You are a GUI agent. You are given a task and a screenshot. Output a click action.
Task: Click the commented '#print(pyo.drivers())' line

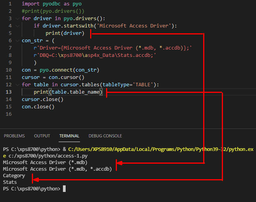click(53, 11)
